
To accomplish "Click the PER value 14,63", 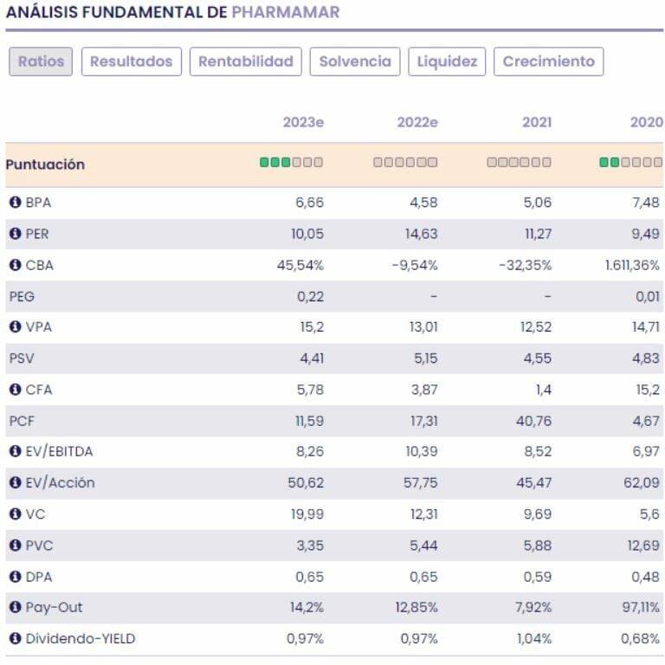I will 421,234.
